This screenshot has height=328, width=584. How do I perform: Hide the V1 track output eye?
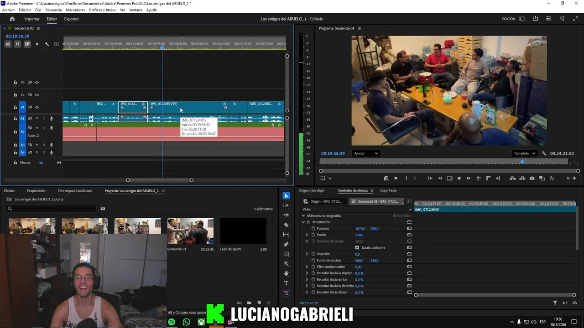pos(37,107)
